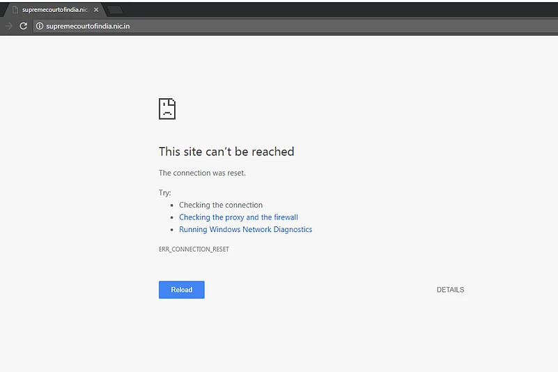
Task: Launch Running Windows Network Diagnostics link
Action: click(x=245, y=229)
